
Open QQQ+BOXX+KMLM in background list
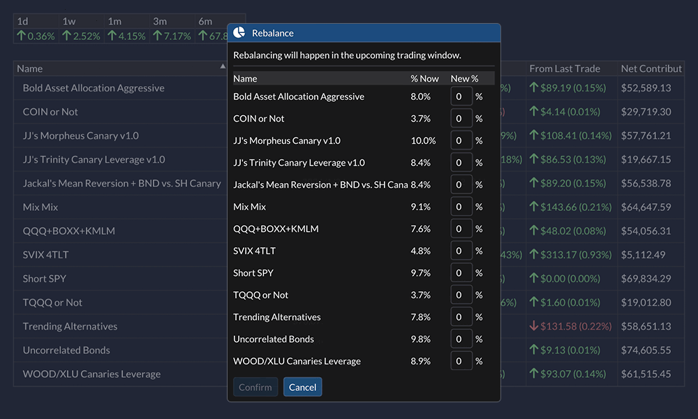coord(69,230)
